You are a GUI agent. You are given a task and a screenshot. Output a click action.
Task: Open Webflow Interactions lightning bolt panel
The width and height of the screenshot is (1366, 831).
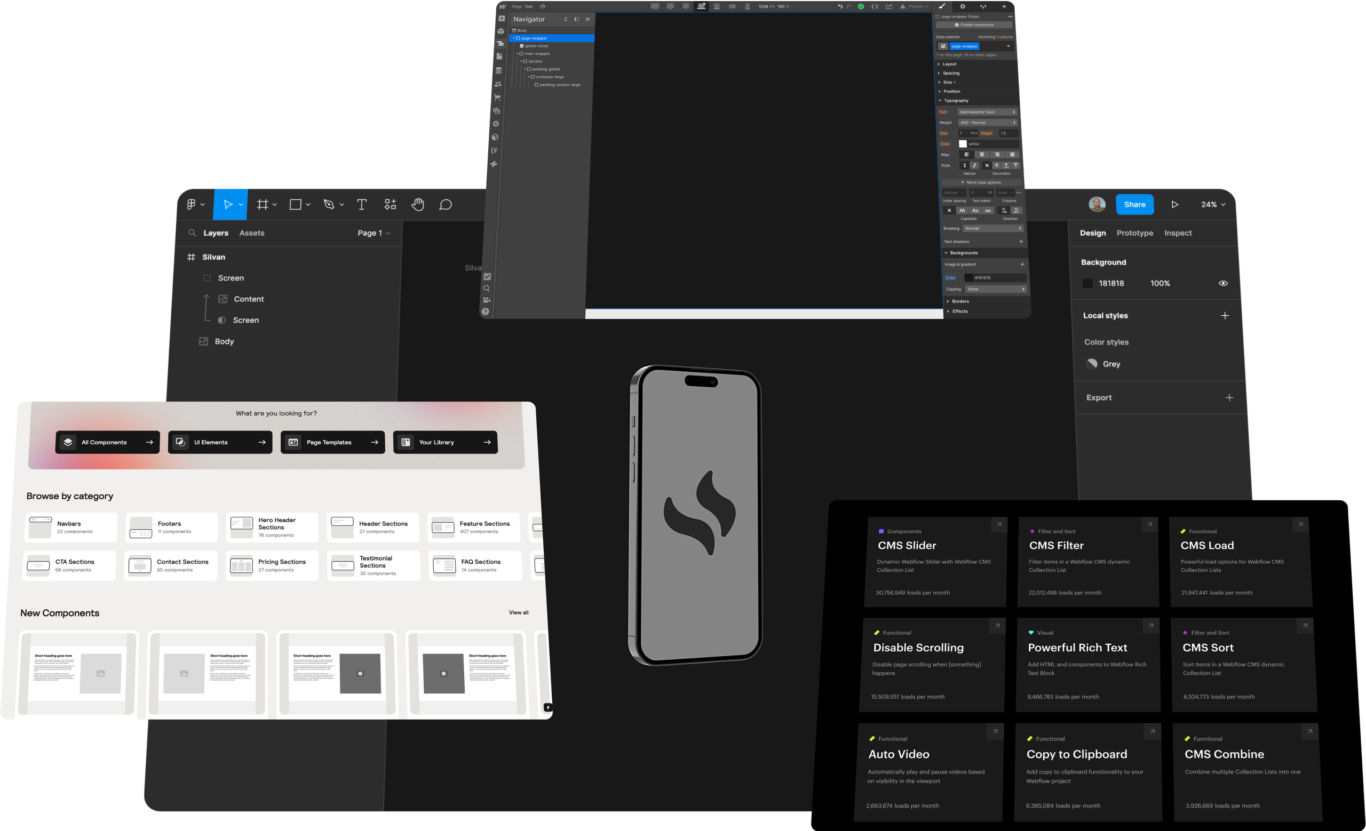tap(1004, 6)
